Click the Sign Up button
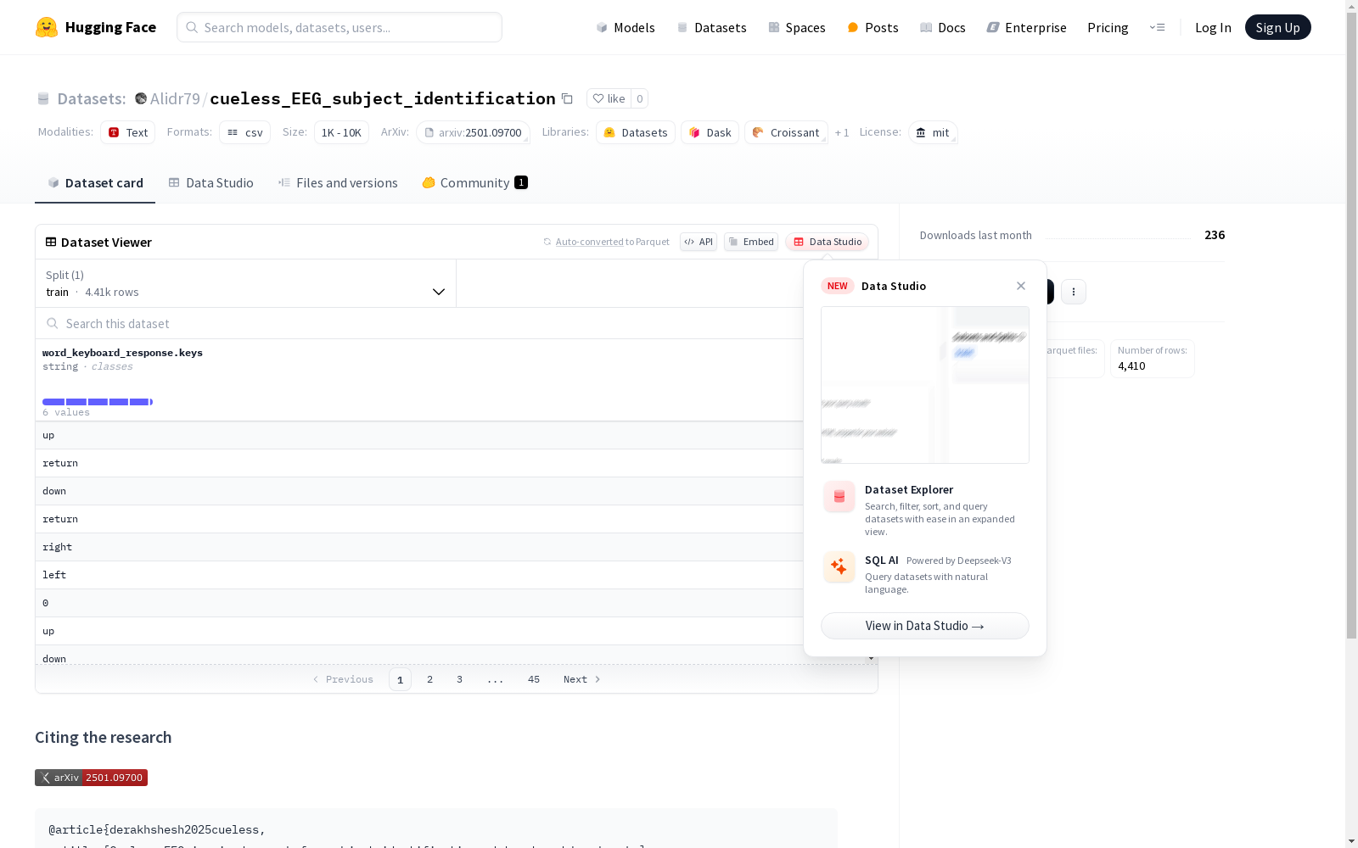Viewport: 1358px width, 848px height. point(1277,27)
